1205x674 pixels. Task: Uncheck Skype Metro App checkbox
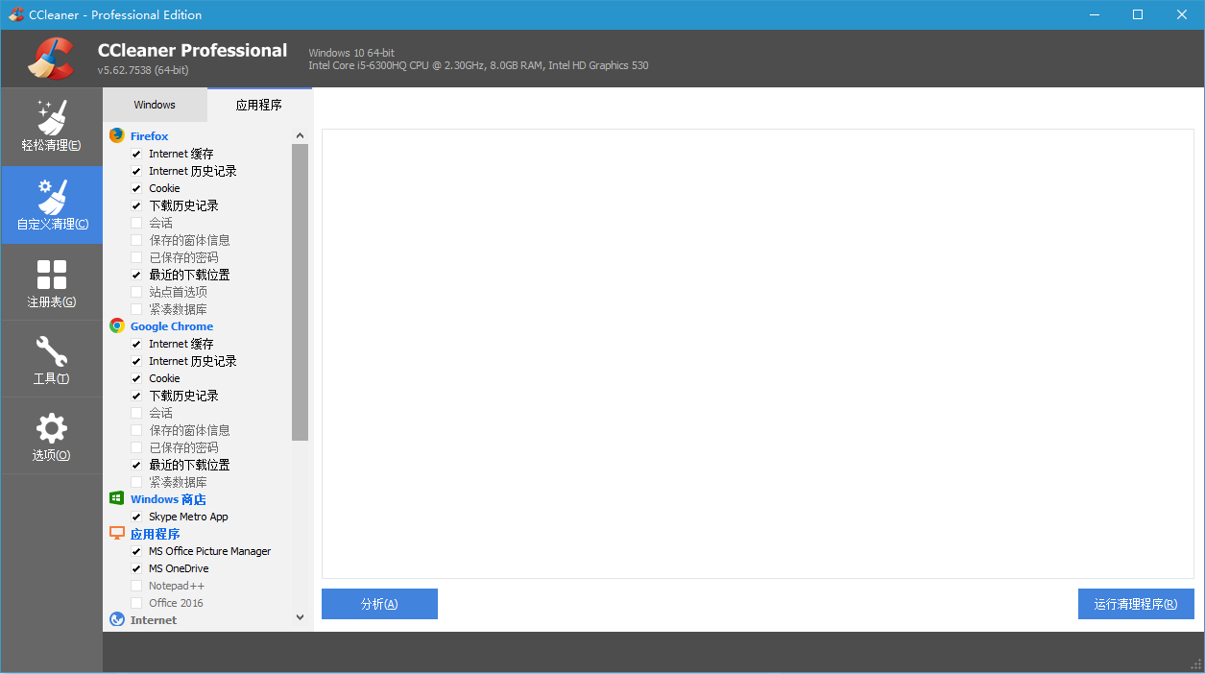tap(136, 517)
